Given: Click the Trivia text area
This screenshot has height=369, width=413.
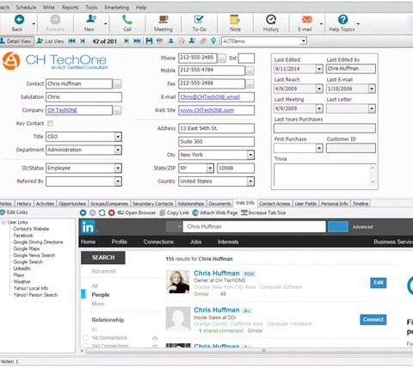Looking at the screenshot, I should click(x=322, y=175).
